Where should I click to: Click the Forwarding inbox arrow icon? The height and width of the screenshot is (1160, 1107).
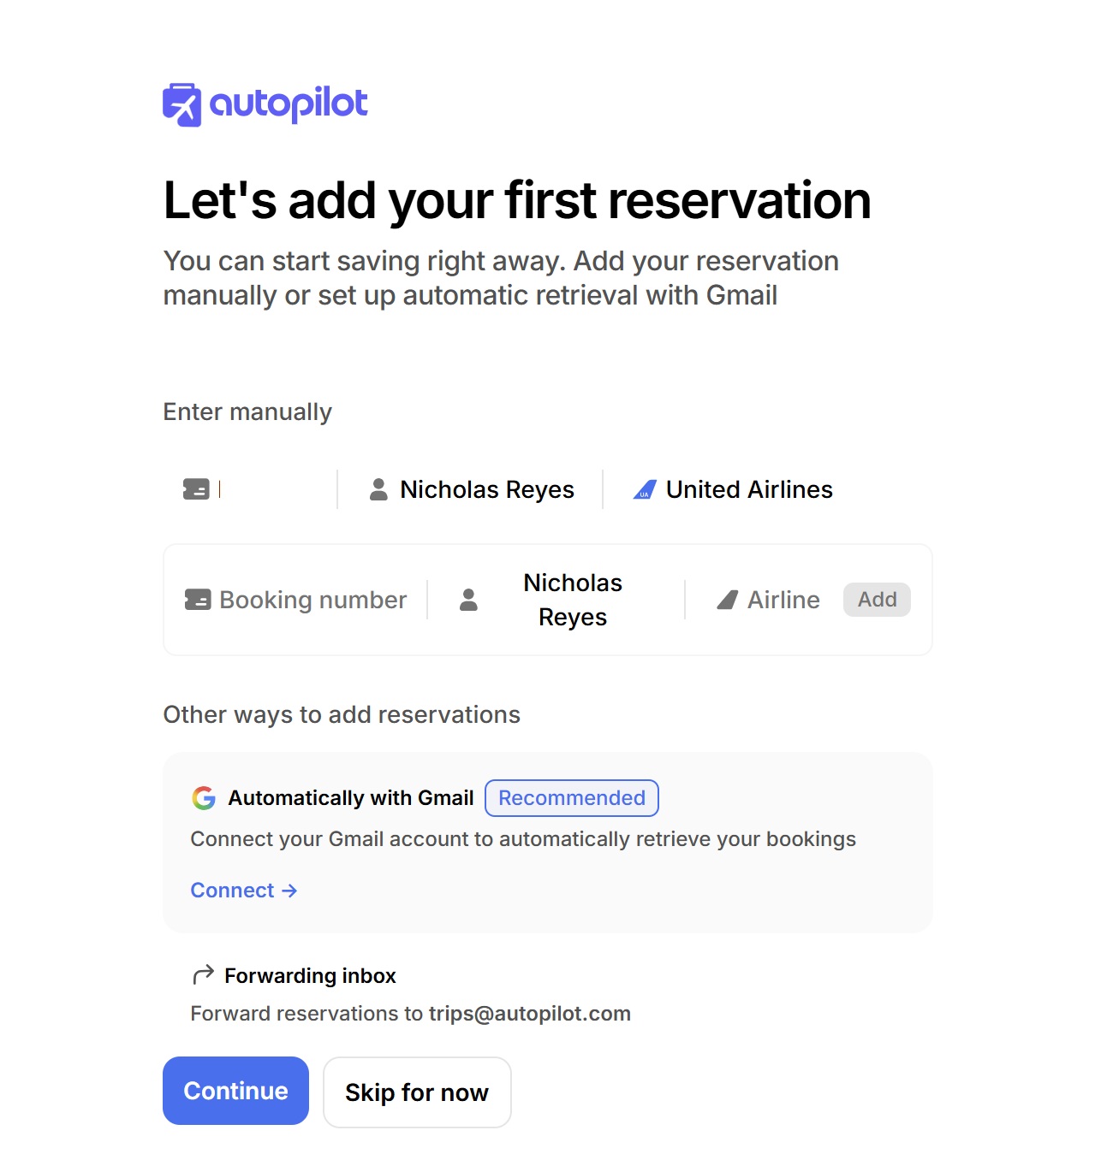[203, 975]
